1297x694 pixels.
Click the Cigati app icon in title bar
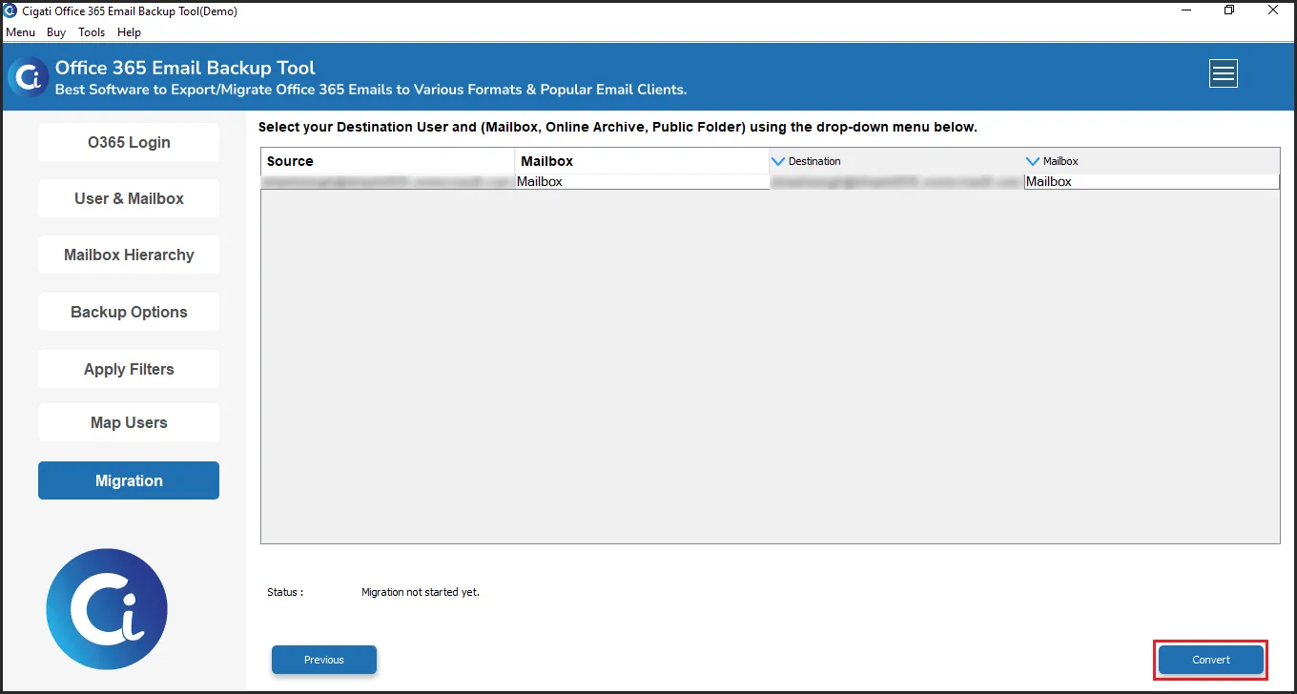pos(10,11)
